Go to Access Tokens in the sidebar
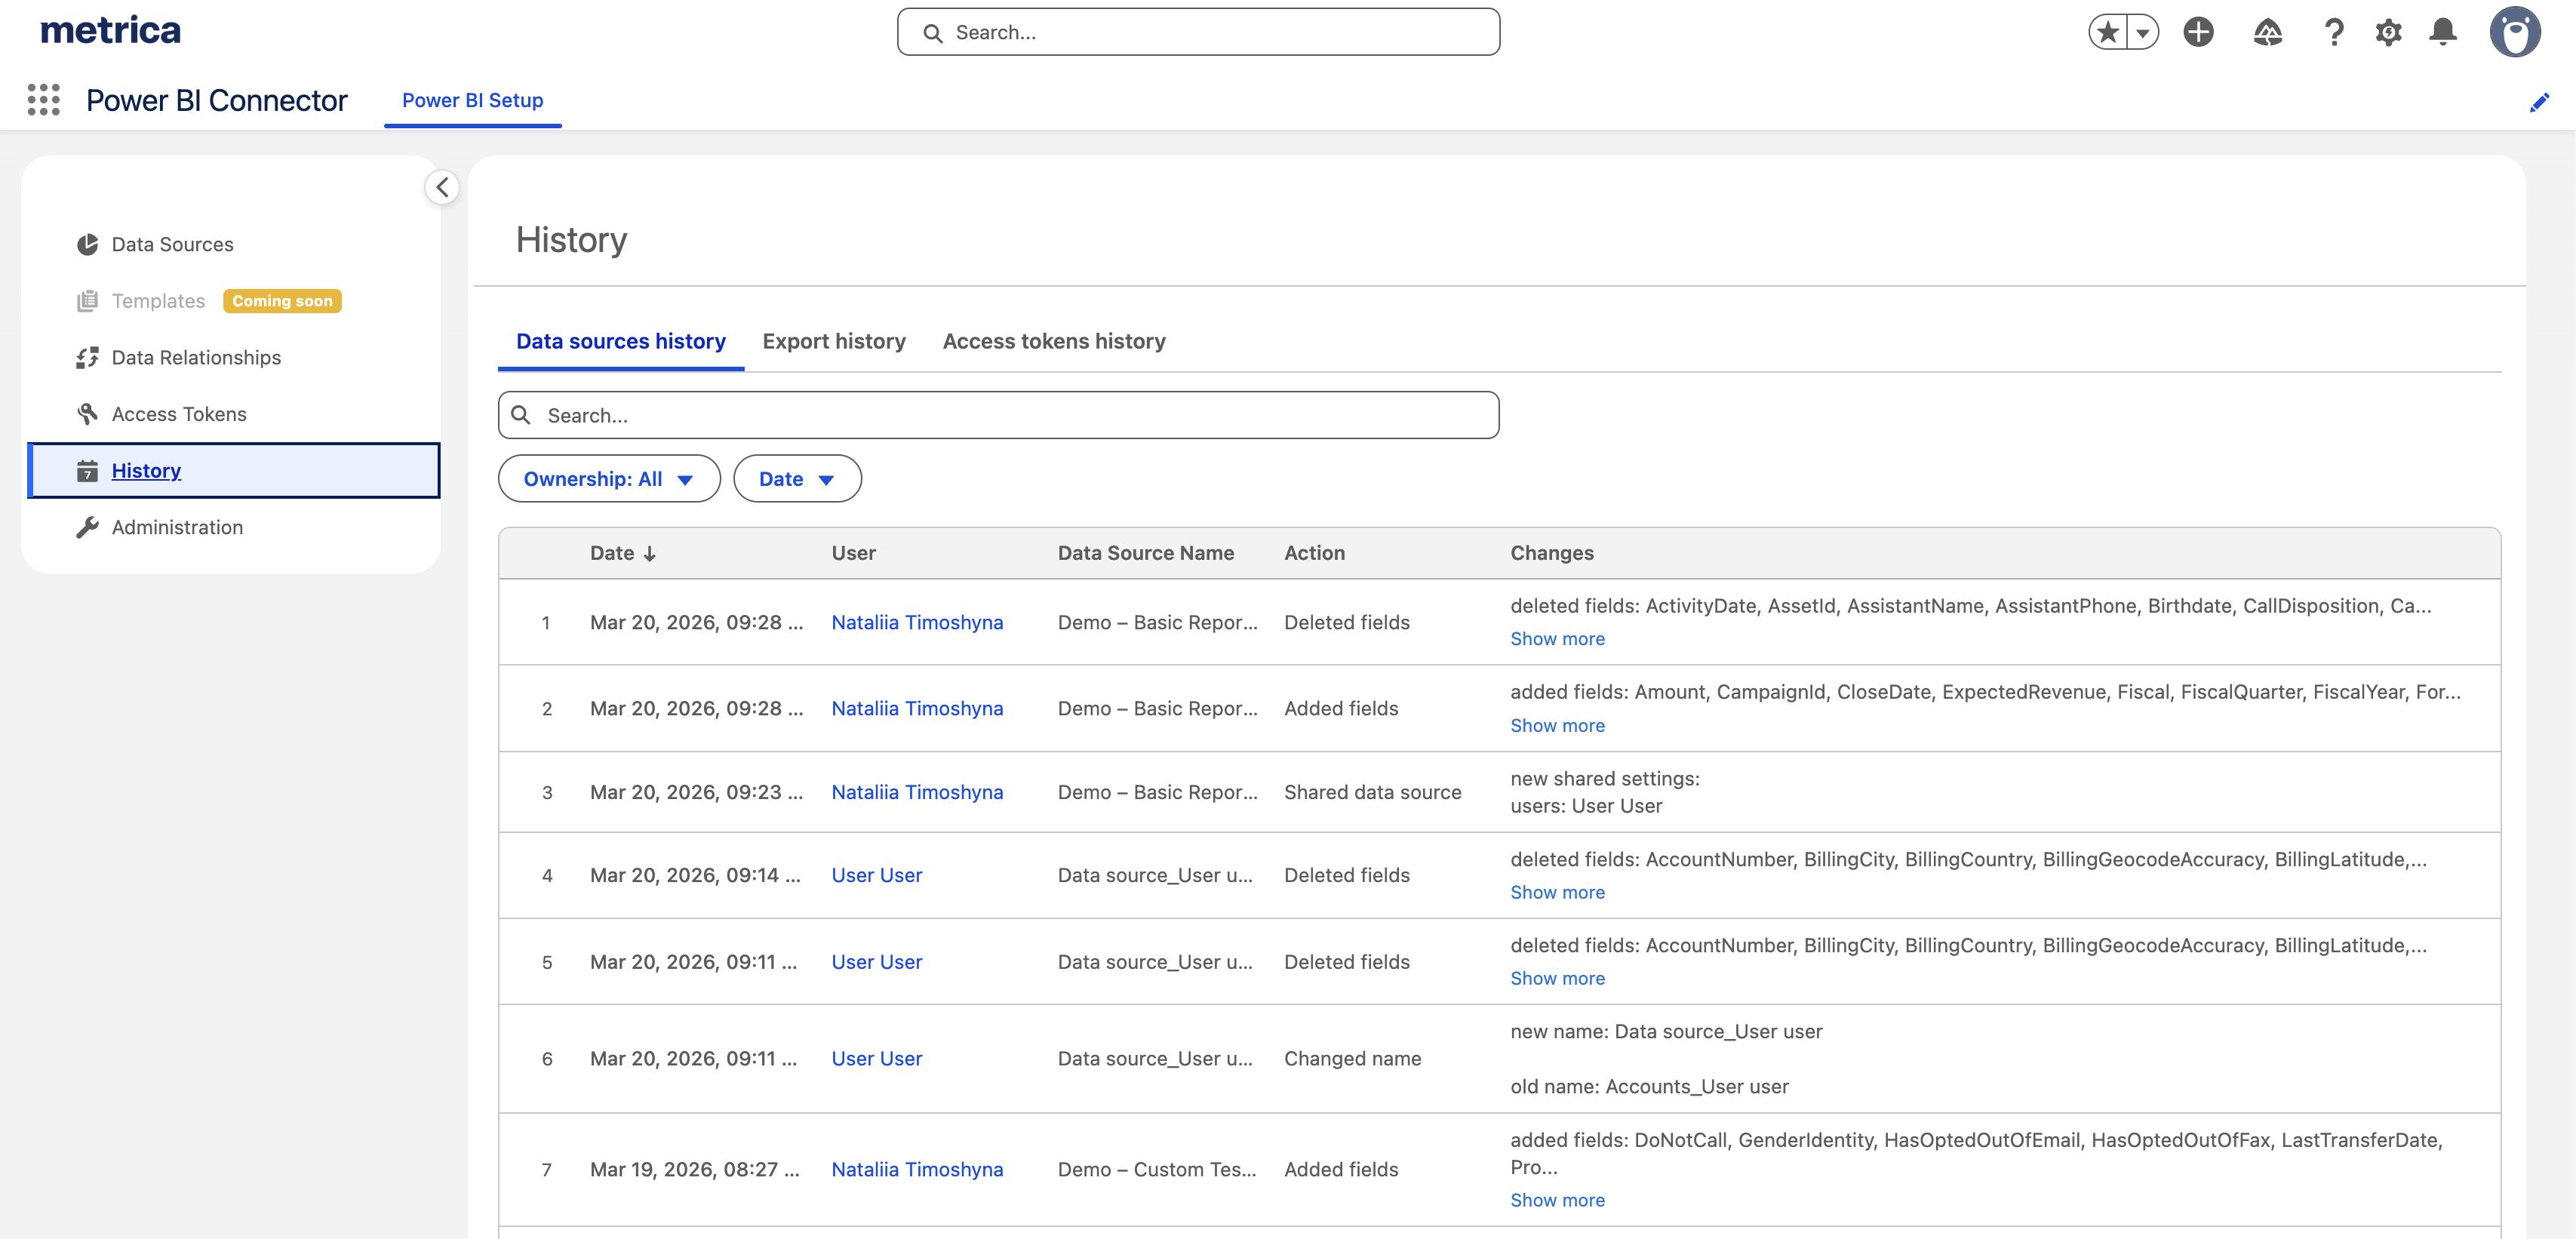 point(179,414)
